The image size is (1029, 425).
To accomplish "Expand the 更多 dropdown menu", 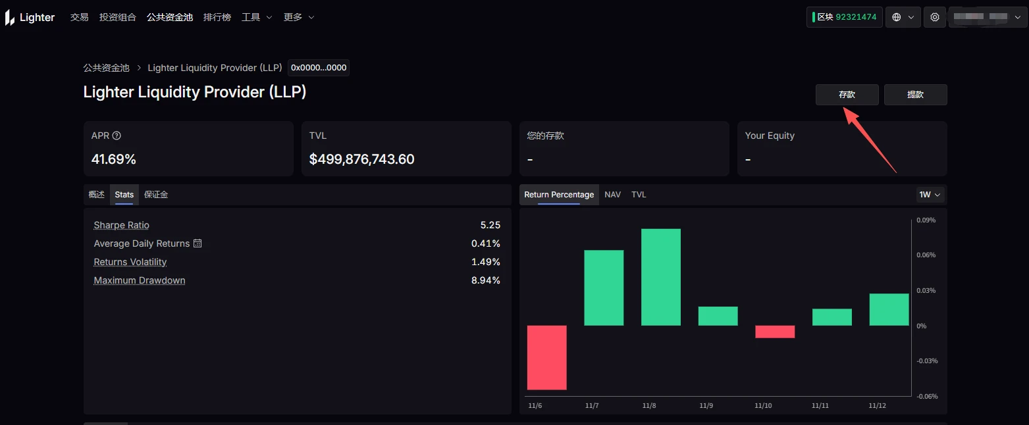I will click(x=299, y=17).
